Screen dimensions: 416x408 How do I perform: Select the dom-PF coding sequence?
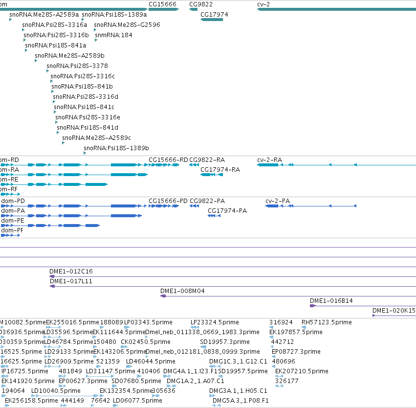pos(11,235)
